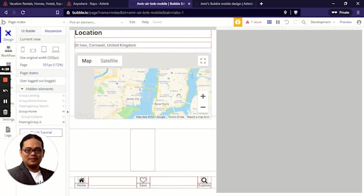Toggle the grid view icon
The width and height of the screenshot is (364, 196).
coord(269,22)
